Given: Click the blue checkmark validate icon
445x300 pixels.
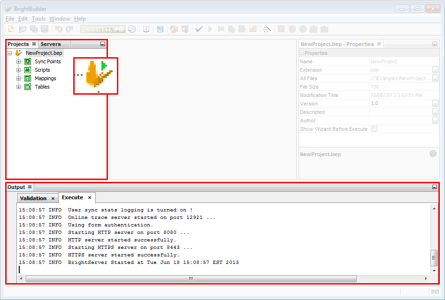Looking at the screenshot, I should tap(199, 29).
